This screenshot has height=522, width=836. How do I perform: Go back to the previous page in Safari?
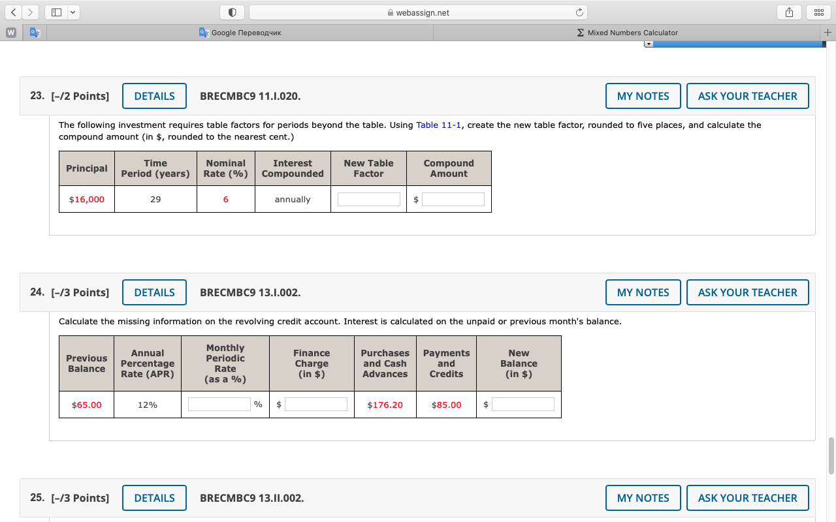(14, 12)
